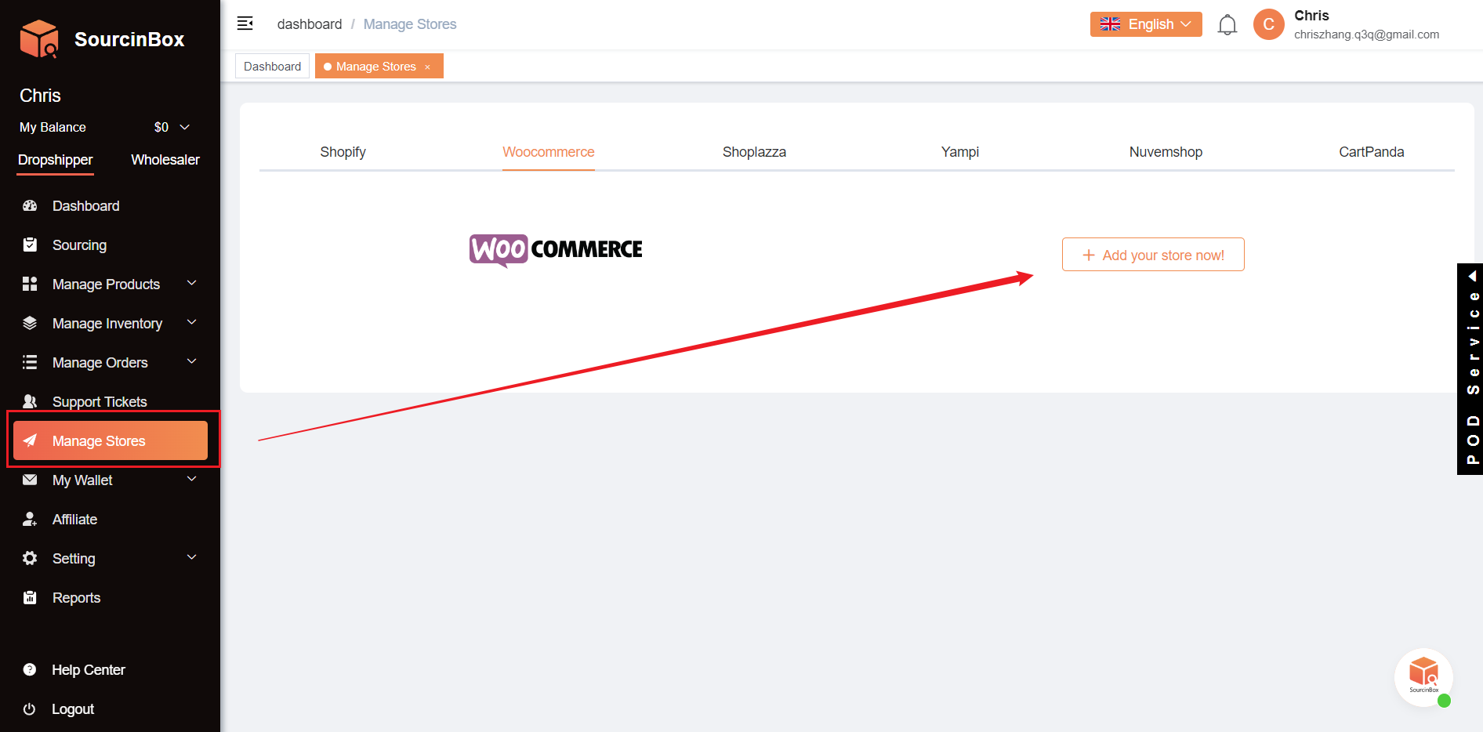
Task: Switch to Dropshipper mode
Action: (55, 160)
